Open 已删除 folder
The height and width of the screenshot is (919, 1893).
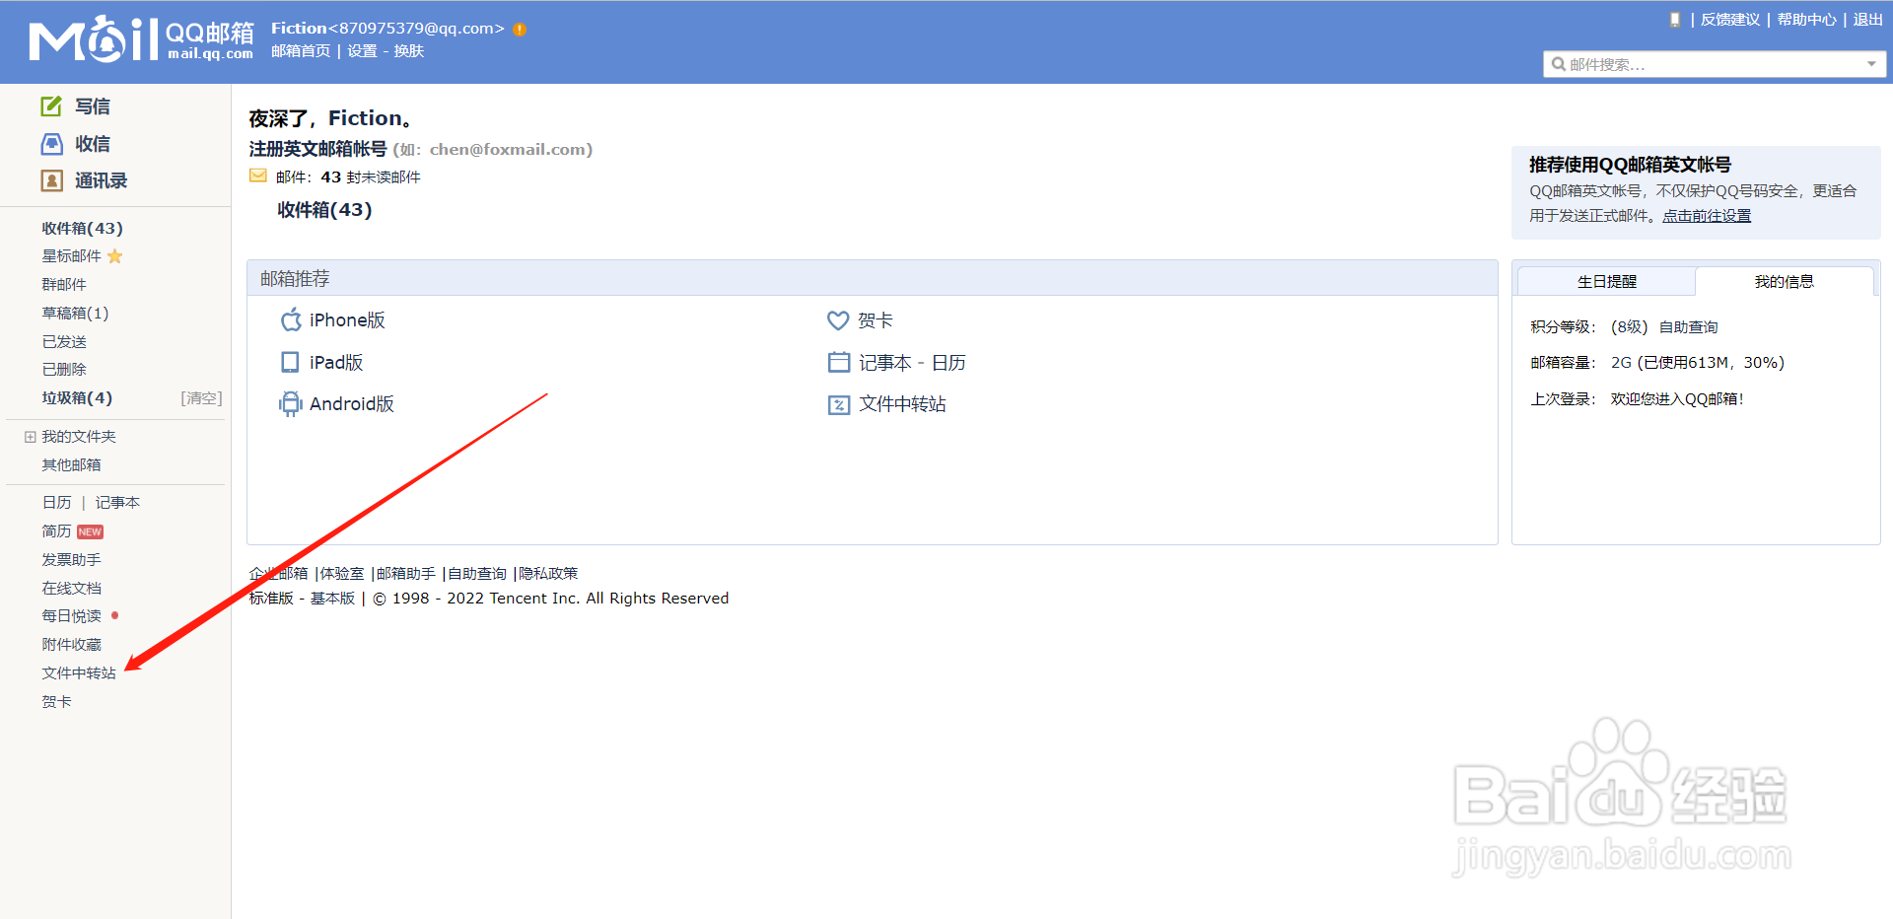(64, 370)
